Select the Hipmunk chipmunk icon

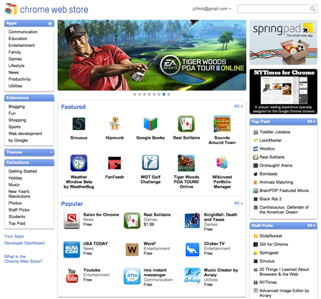click(x=114, y=124)
